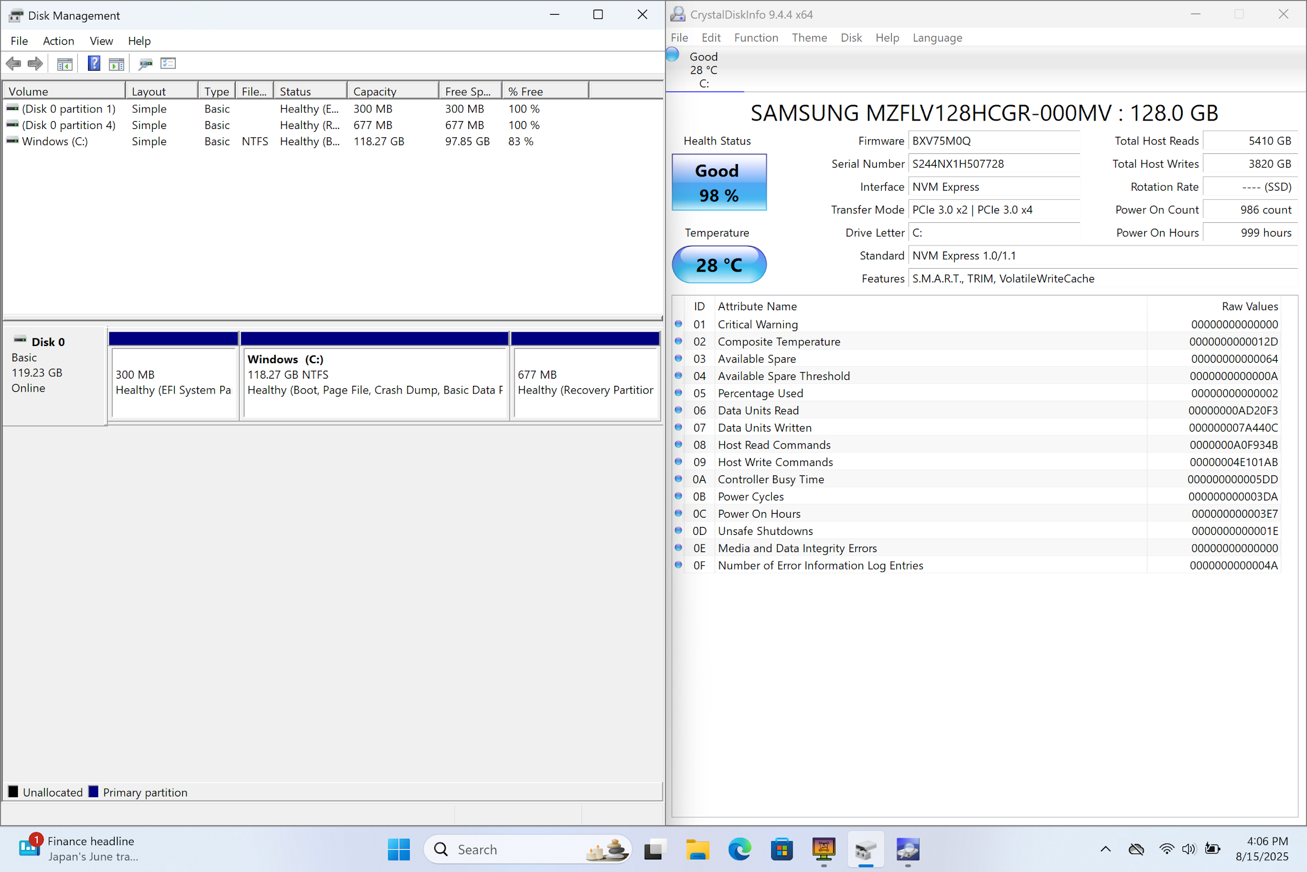Screen dimensions: 1307x872
Task: Open Help via blue question mark icon
Action: point(94,64)
